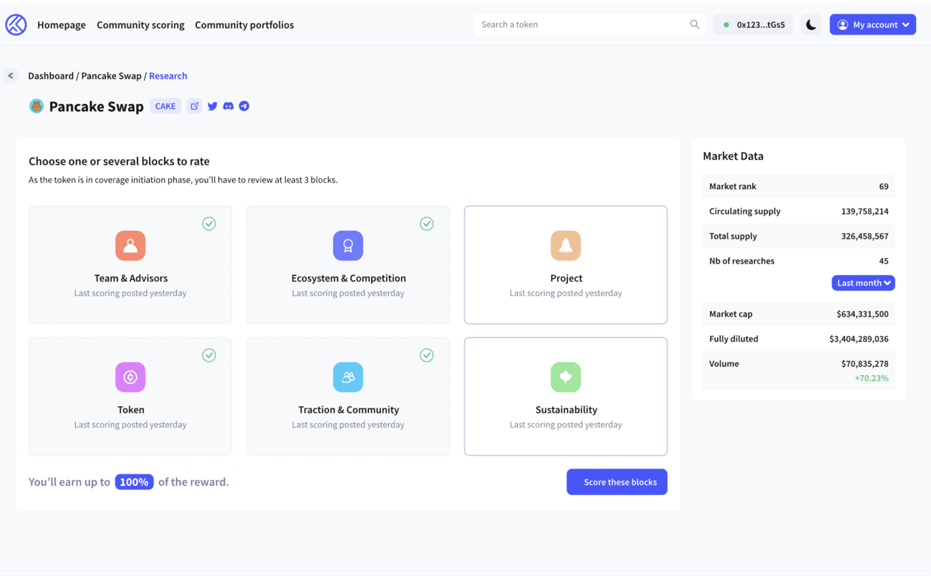Screen dimensions: 931x576
Task: Select the Traction & Community block icon
Action: (x=348, y=377)
